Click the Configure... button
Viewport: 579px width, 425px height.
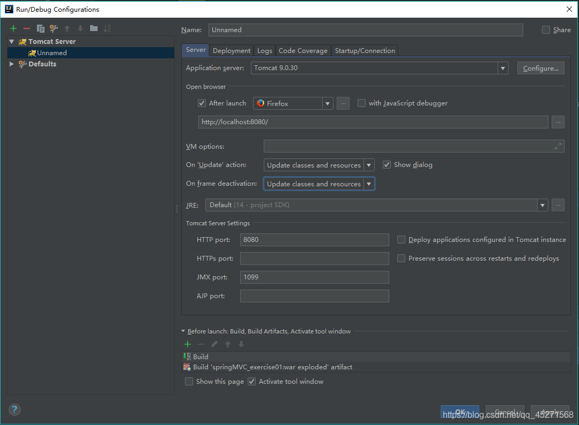point(540,68)
